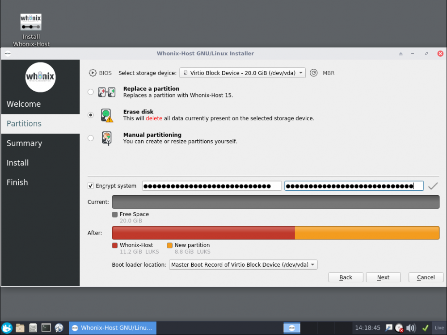Open the file manager from the taskbar

coord(20,327)
